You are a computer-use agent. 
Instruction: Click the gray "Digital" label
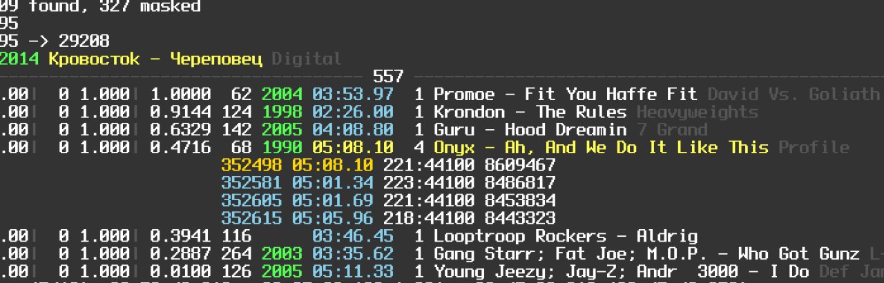[x=307, y=59]
